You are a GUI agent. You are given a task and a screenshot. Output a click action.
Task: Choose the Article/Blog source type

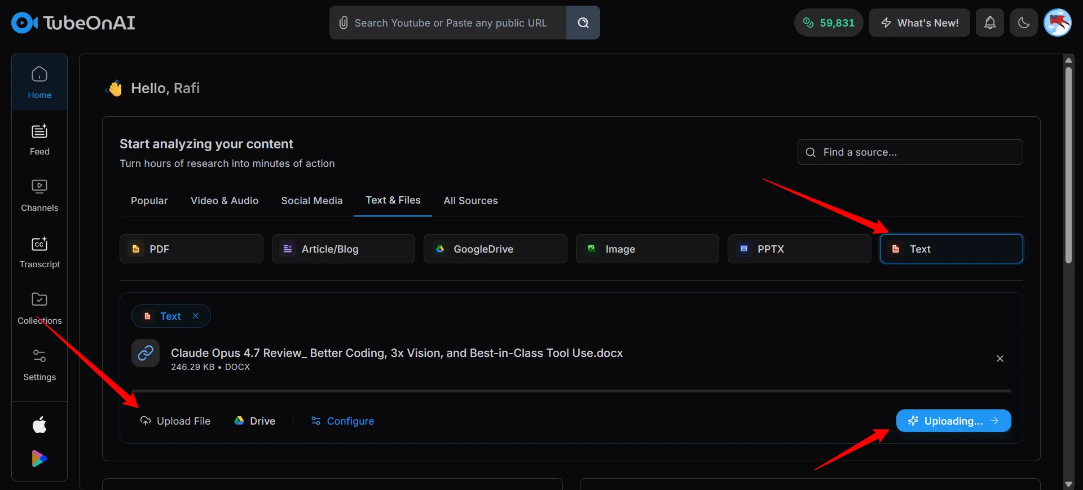coord(343,249)
